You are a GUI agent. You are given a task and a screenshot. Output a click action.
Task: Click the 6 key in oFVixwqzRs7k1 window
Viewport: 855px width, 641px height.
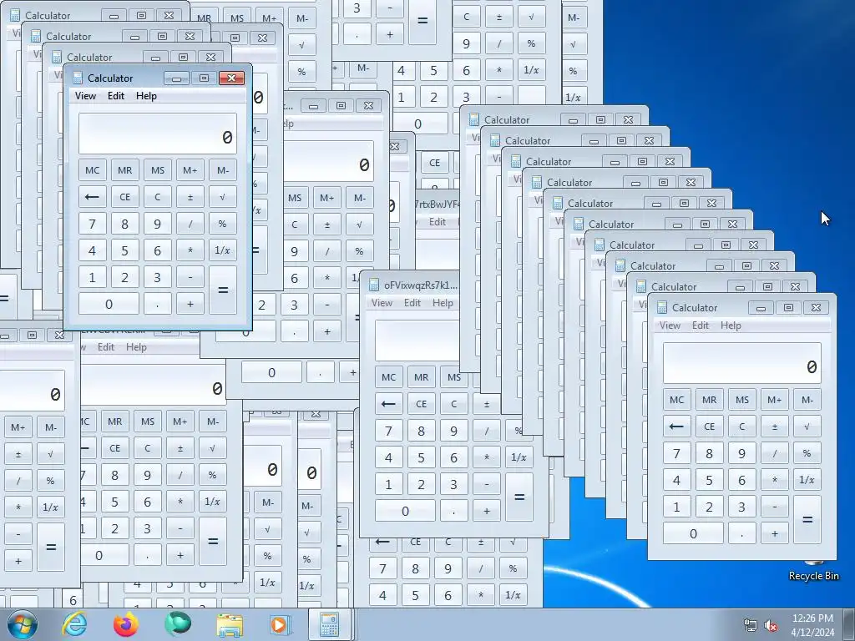coord(454,457)
